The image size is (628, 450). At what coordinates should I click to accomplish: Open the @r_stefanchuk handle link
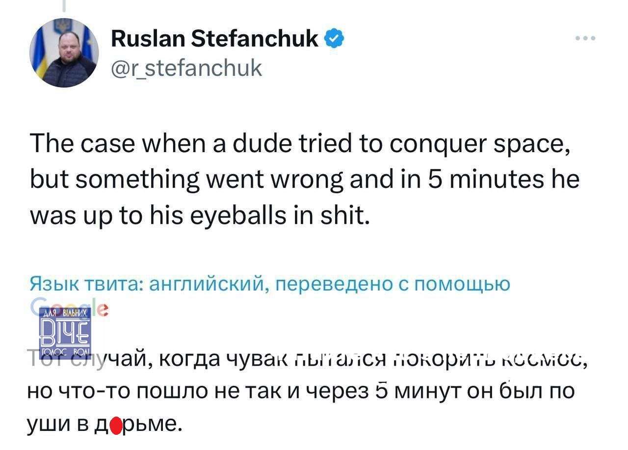tap(186, 68)
